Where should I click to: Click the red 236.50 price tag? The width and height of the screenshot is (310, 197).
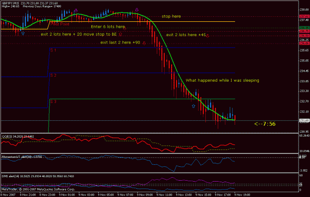(x=305, y=36)
